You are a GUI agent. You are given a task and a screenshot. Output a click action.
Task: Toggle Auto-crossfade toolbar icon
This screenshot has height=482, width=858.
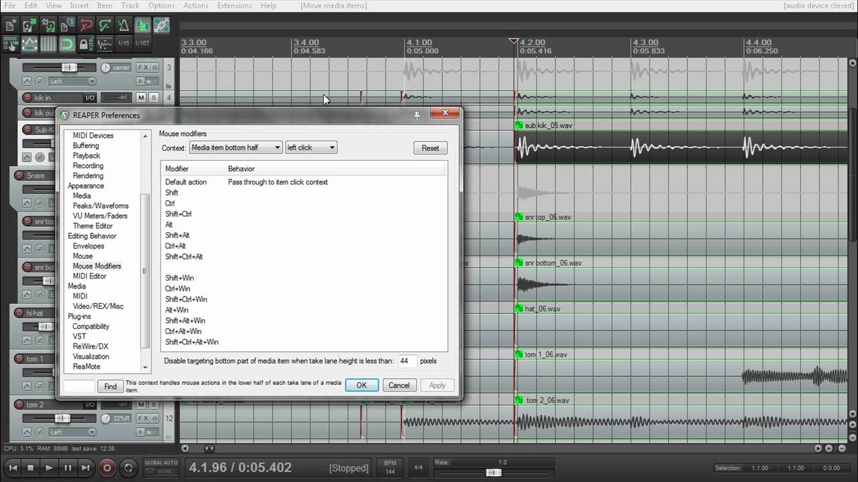(143, 25)
